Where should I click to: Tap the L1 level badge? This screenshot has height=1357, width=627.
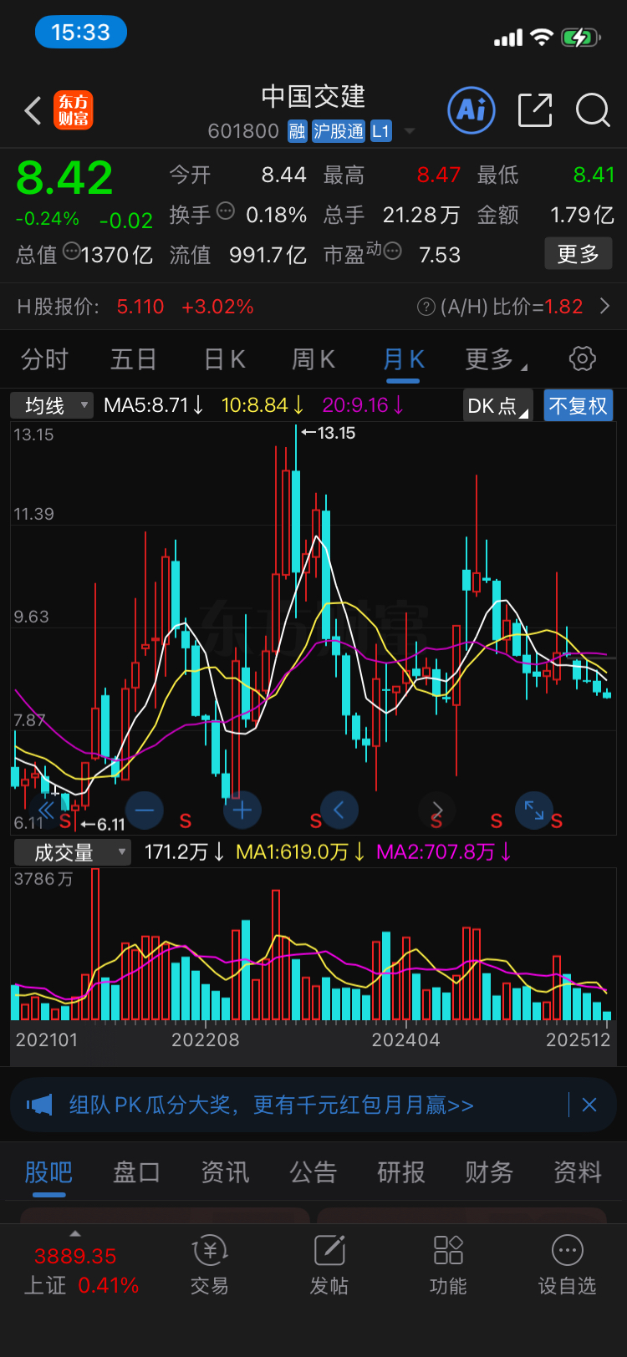(380, 131)
